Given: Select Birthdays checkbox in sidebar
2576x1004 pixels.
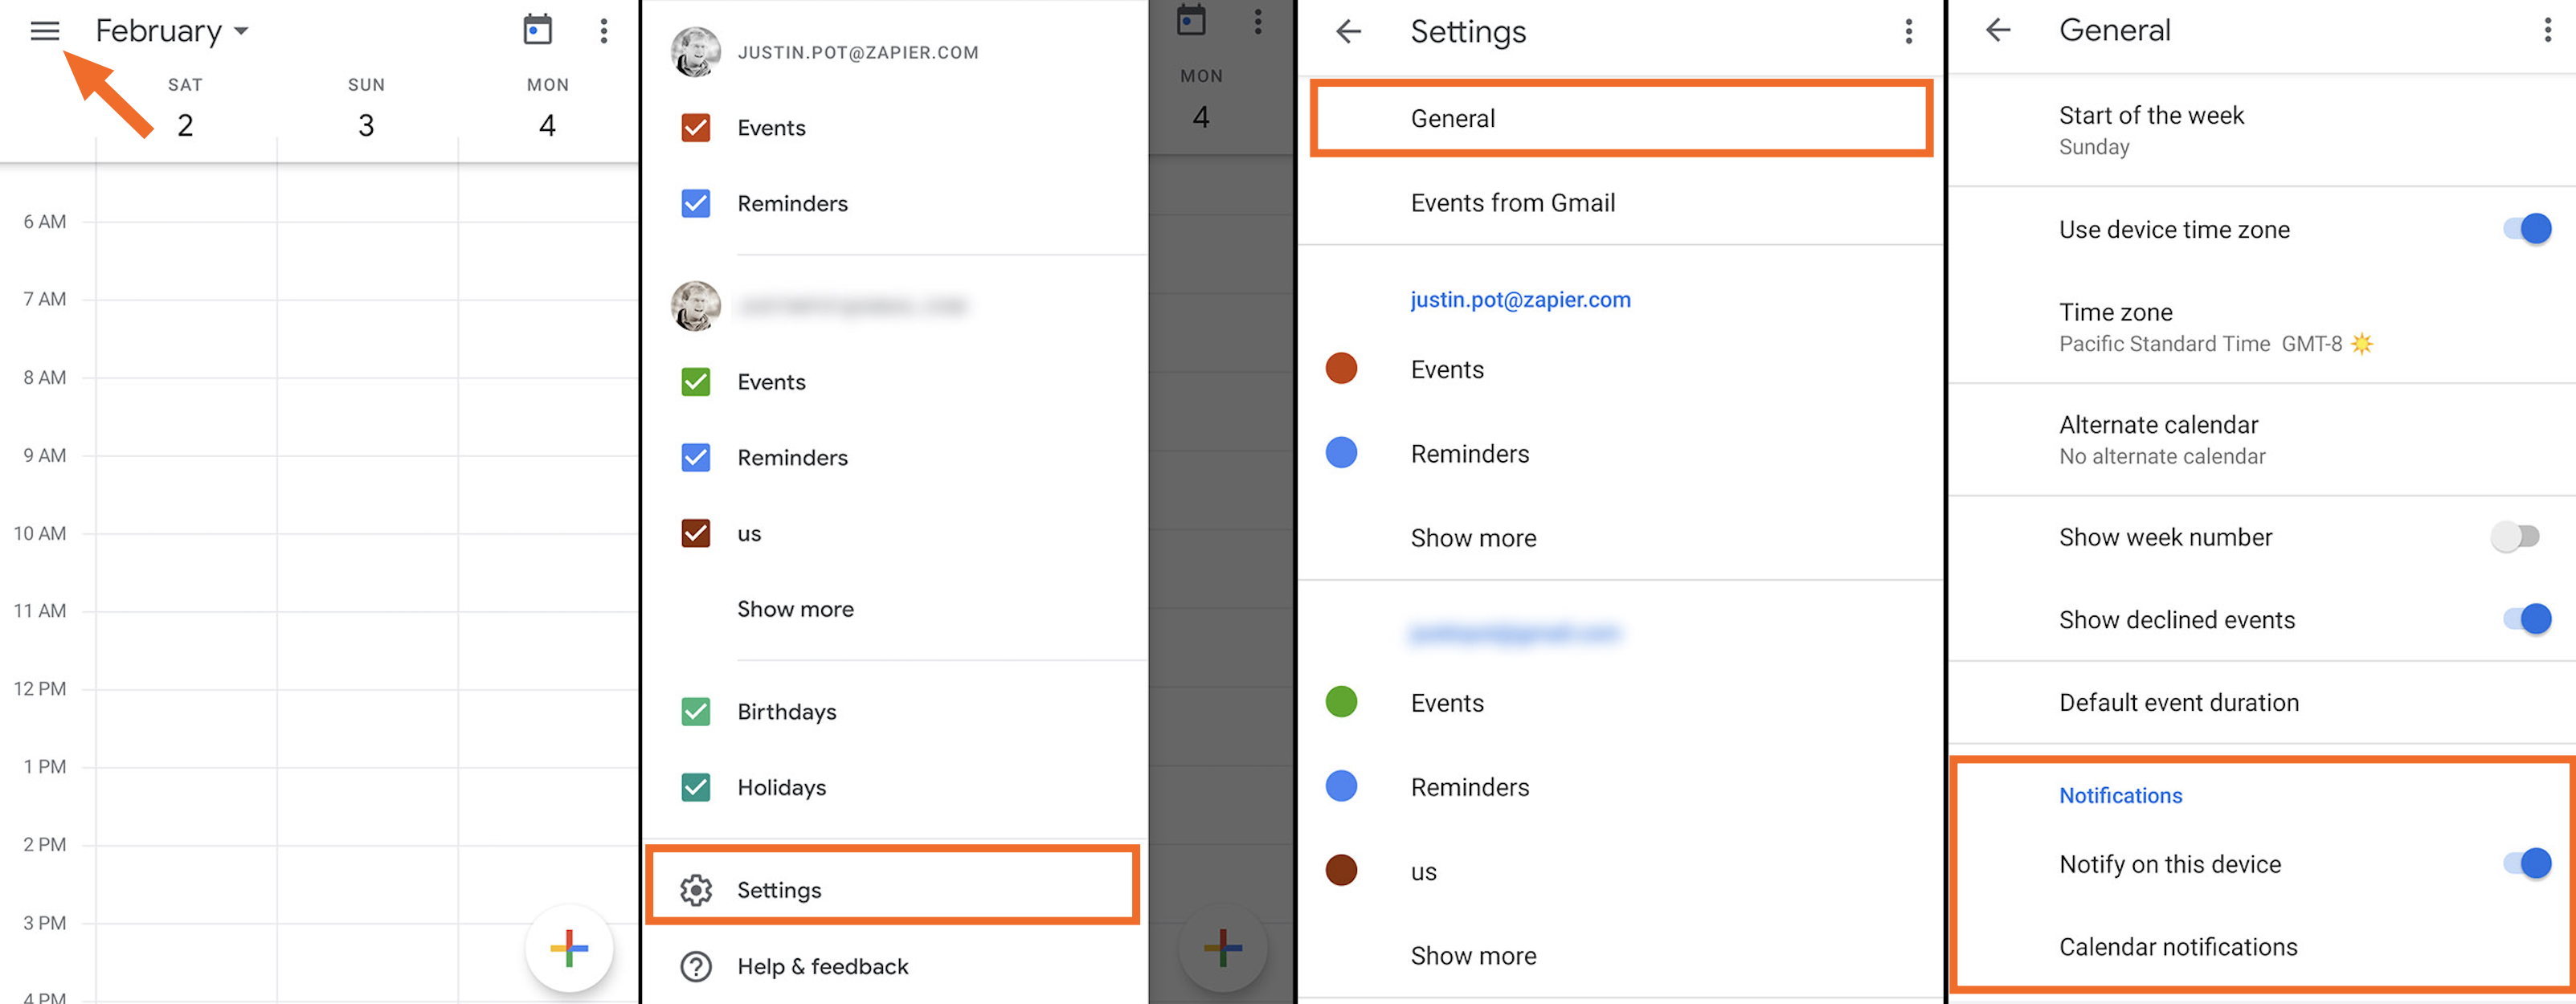Looking at the screenshot, I should (692, 712).
